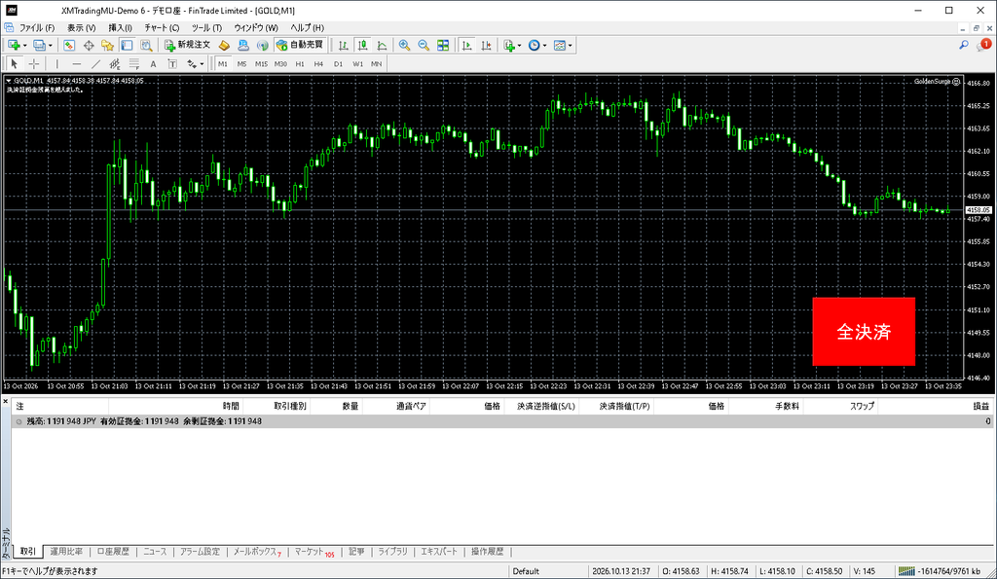Screen dimensions: 997x579
Task: Switch chart to line chart mode
Action: coord(382,45)
